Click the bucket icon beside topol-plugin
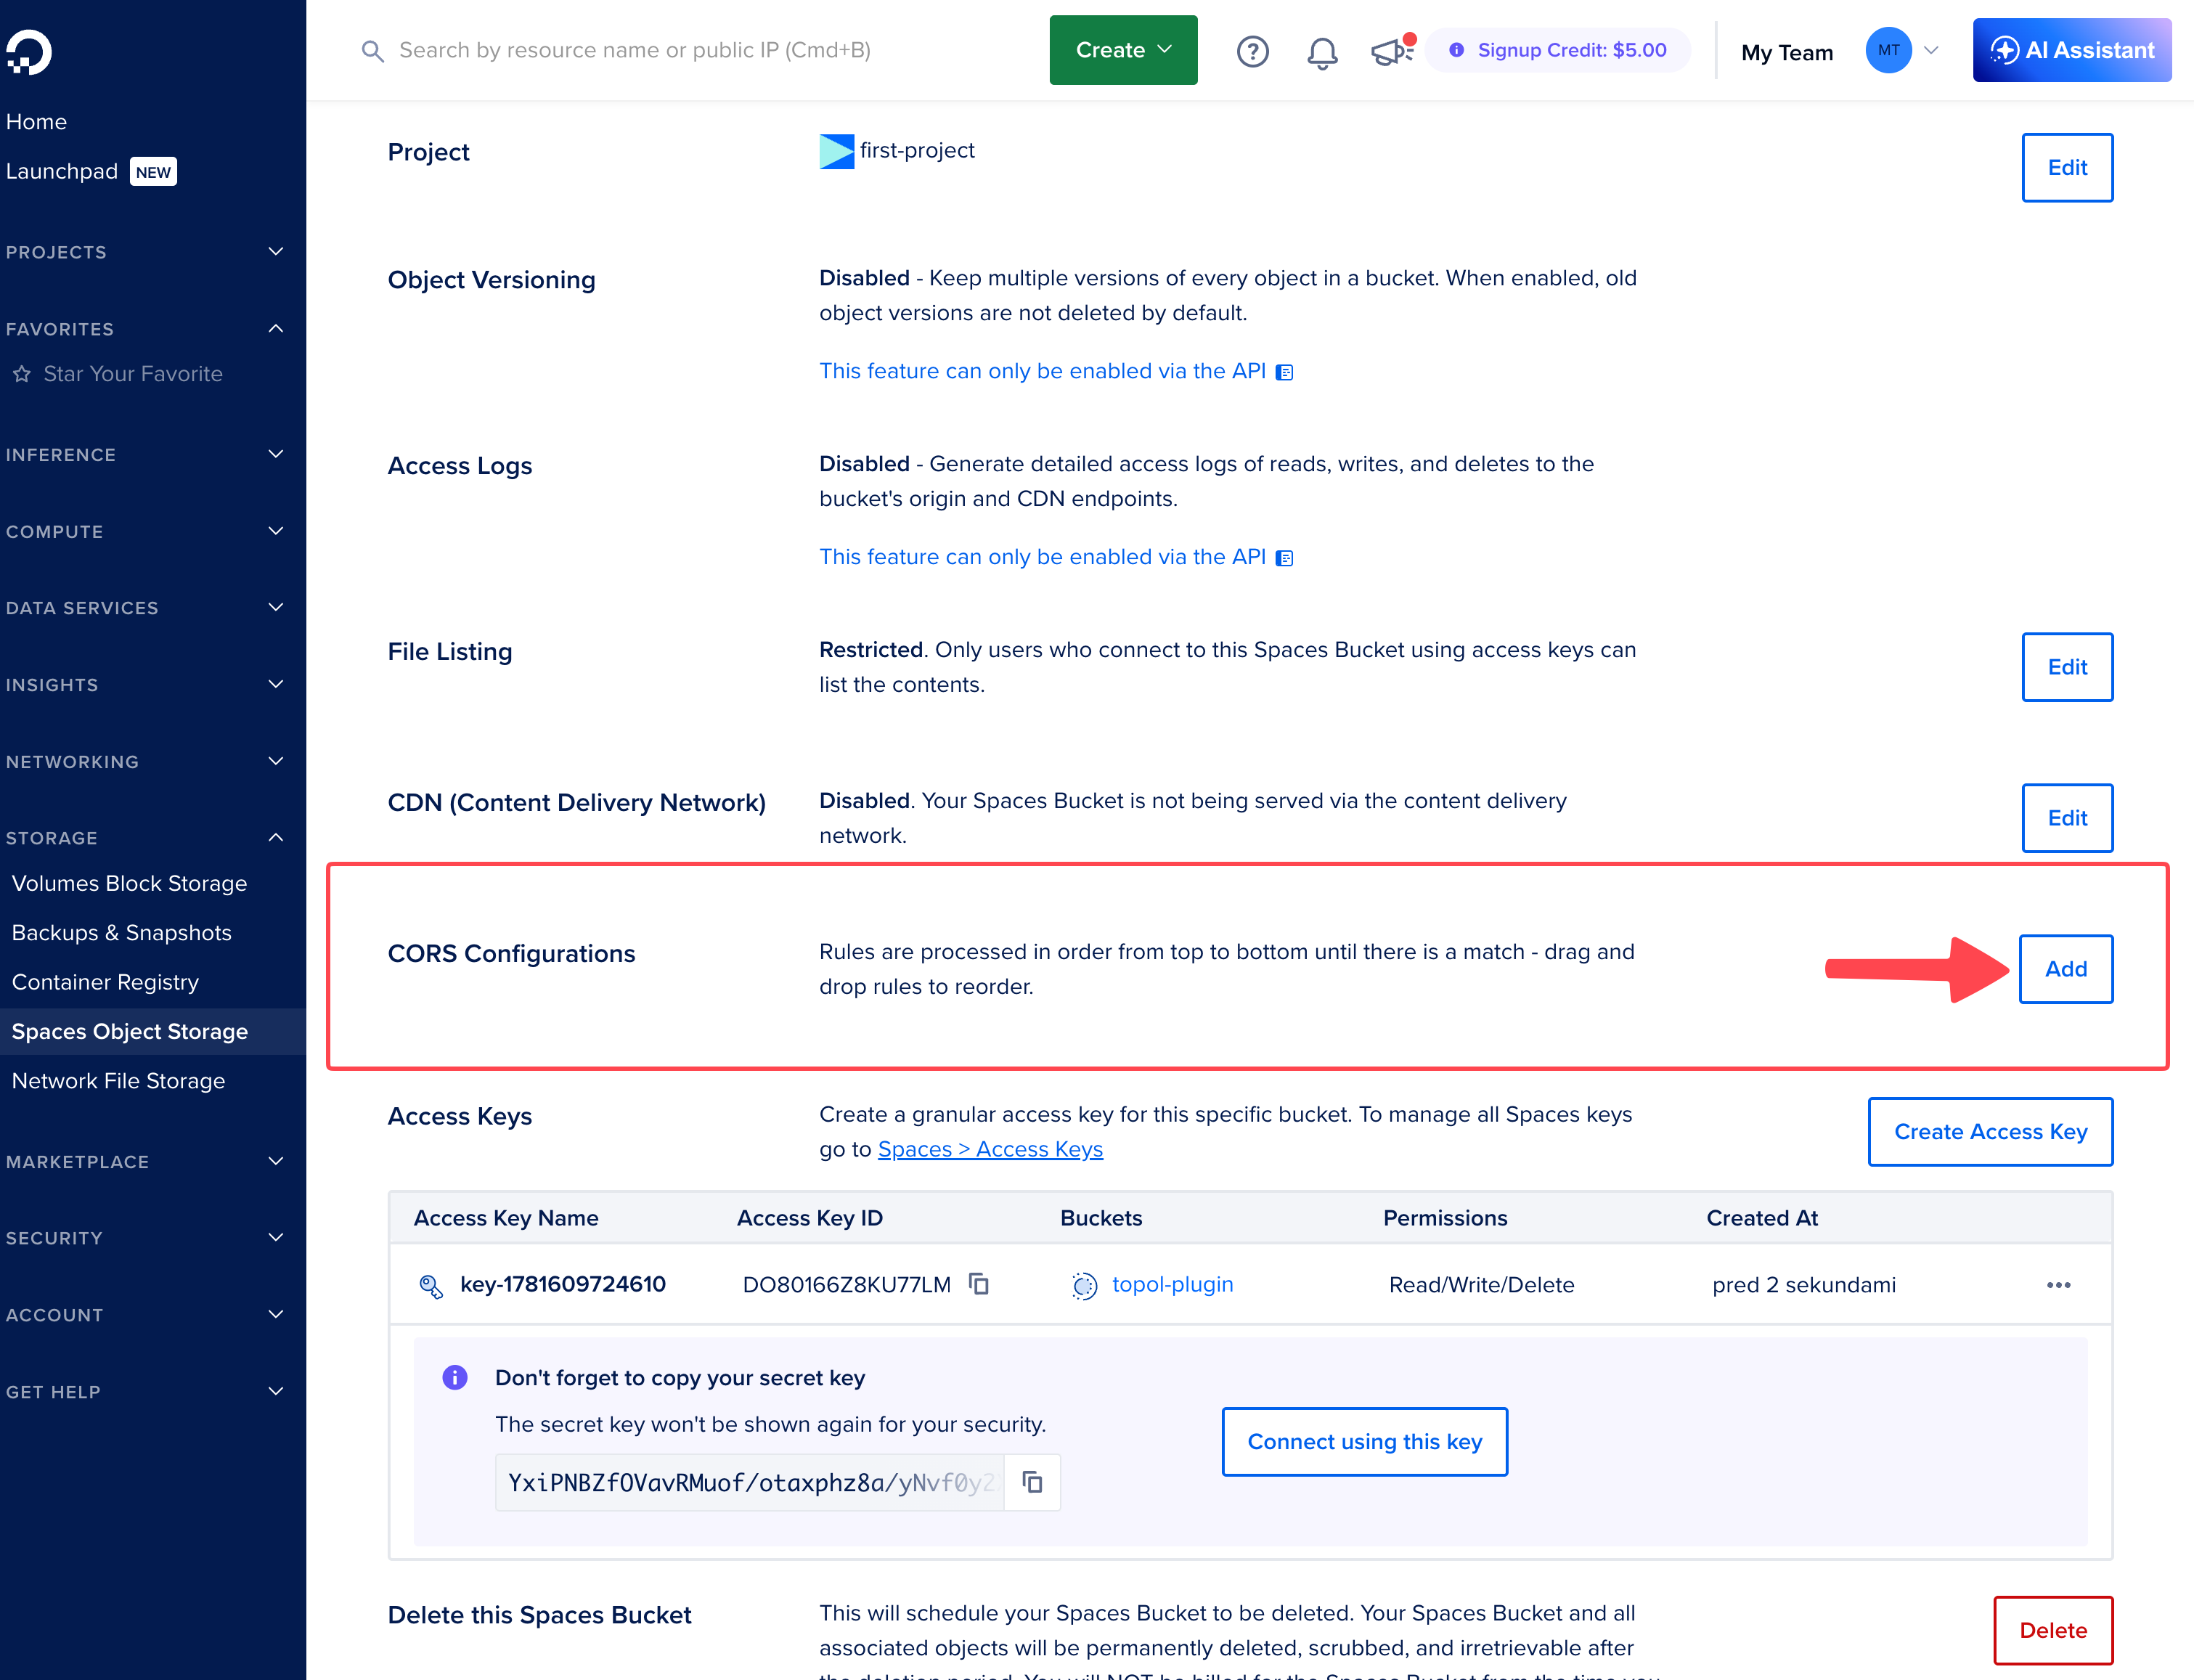The height and width of the screenshot is (1680, 2194). tap(1084, 1285)
